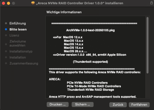Click the Driver version:1.0.0 line

tap(90, 55)
